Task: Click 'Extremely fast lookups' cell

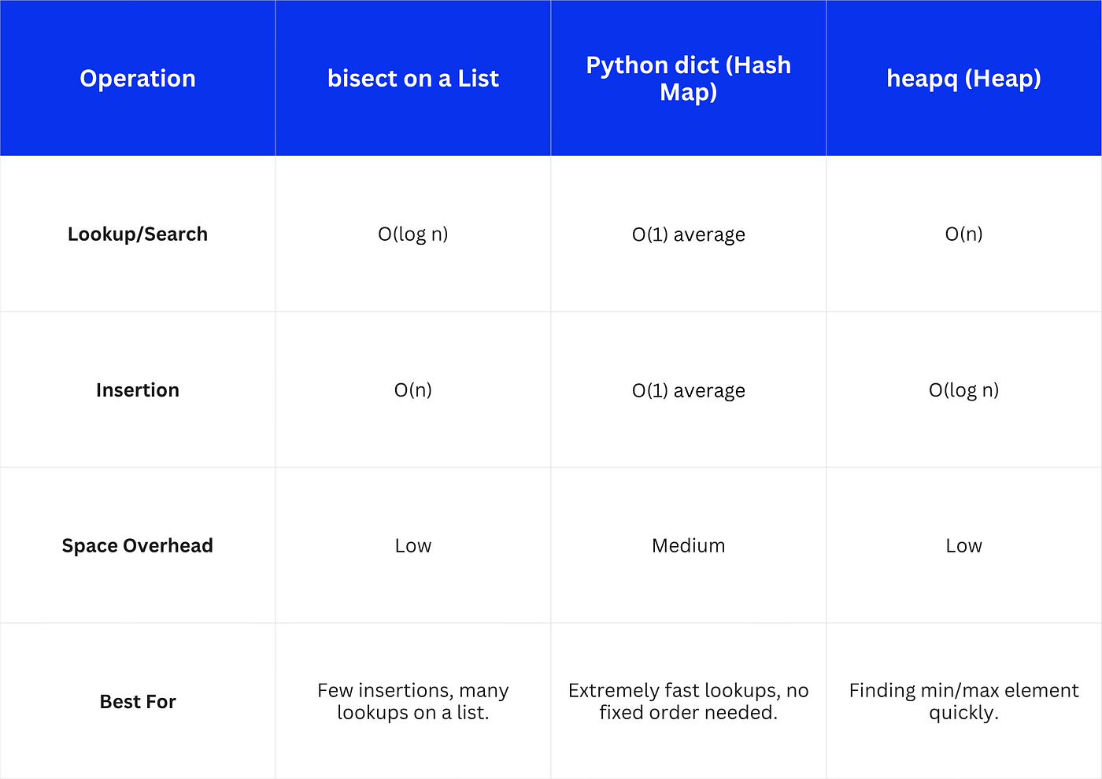Action: click(x=689, y=701)
